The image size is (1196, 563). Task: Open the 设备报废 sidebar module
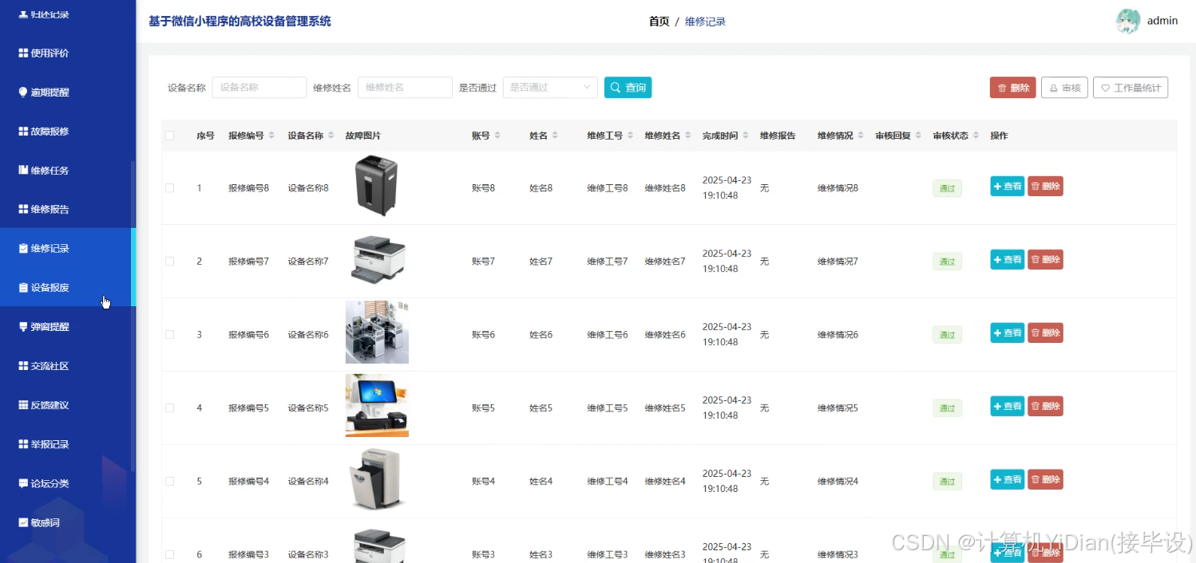pyautogui.click(x=48, y=287)
